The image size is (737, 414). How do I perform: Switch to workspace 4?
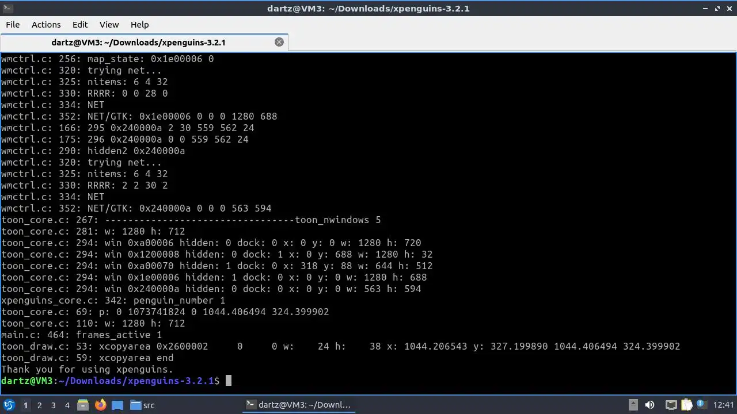(67, 405)
